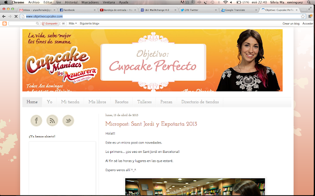Open the Marcadores menu
315x196 pixels.
coord(90,2)
